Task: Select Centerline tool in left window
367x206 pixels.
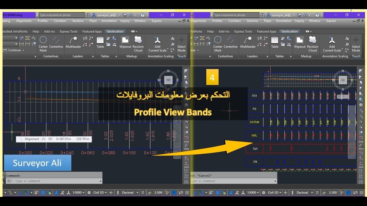Action: click(56, 42)
